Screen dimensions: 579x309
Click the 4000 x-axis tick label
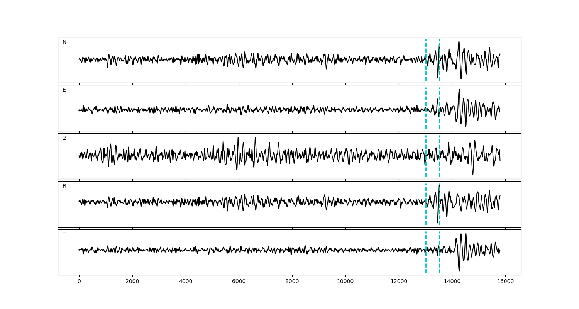click(x=186, y=282)
